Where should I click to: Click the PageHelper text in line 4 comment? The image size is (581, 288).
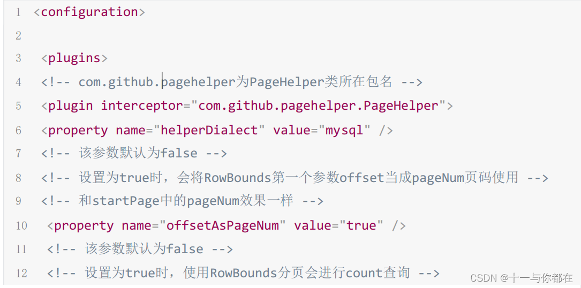(x=286, y=82)
